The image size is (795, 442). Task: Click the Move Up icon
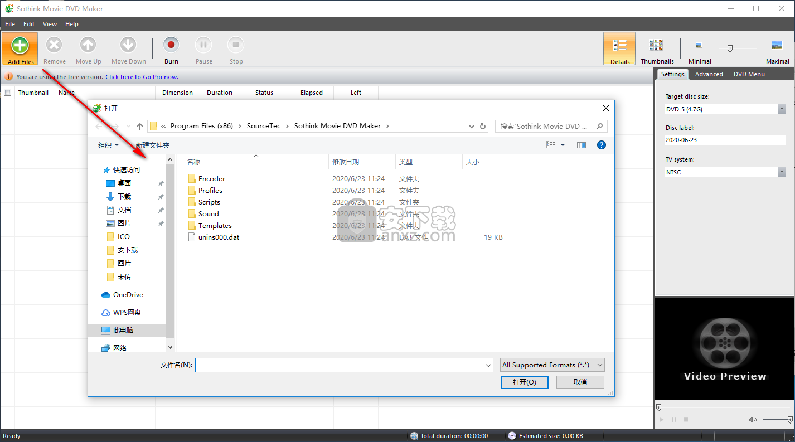(x=88, y=45)
